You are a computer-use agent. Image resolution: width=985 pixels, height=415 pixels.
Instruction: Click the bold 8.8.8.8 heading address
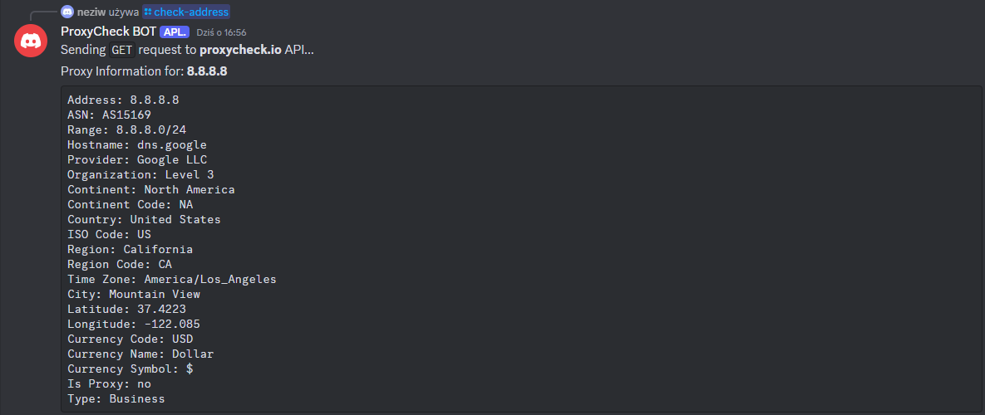click(x=207, y=71)
